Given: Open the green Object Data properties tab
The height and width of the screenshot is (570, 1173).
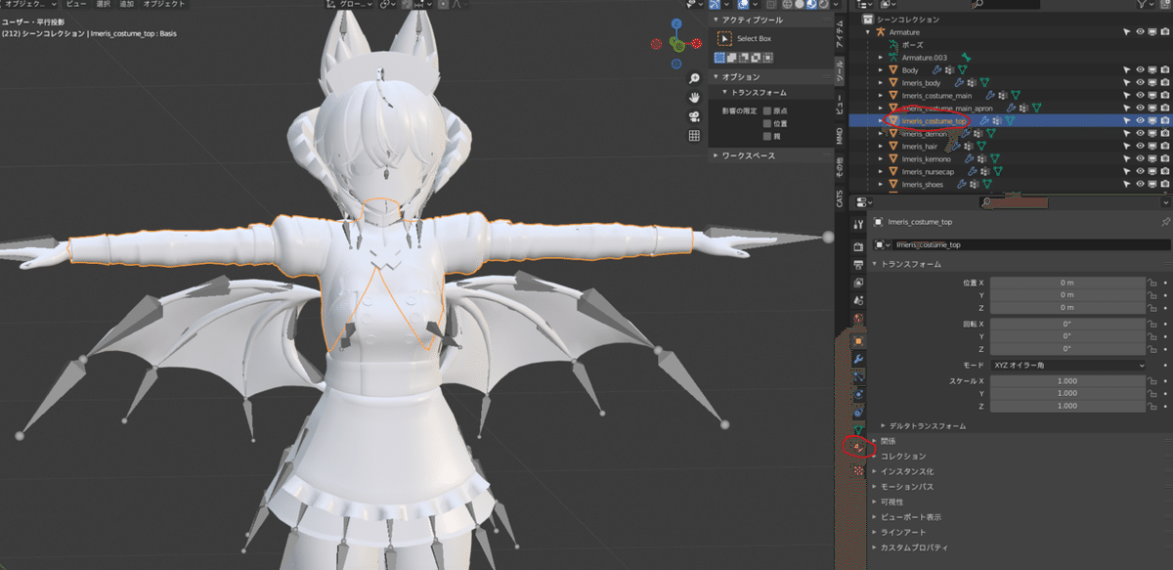Looking at the screenshot, I should coord(857,429).
